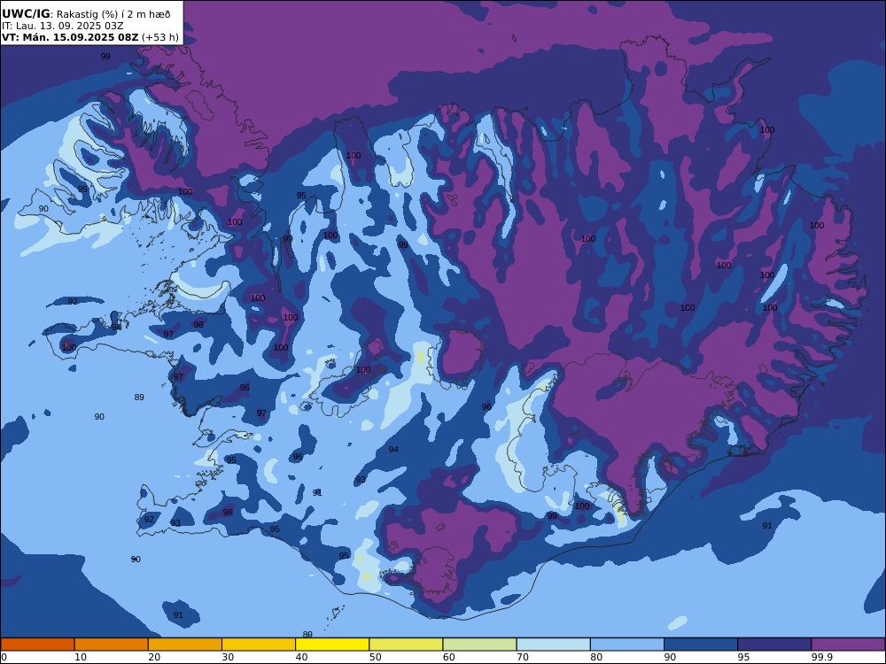Click the 'UWC/IG' title in the header box
This screenshot has height=664, width=886.
pyautogui.click(x=26, y=13)
